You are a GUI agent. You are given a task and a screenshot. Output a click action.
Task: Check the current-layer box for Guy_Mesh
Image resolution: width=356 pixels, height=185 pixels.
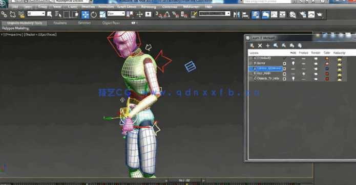[x=284, y=74]
